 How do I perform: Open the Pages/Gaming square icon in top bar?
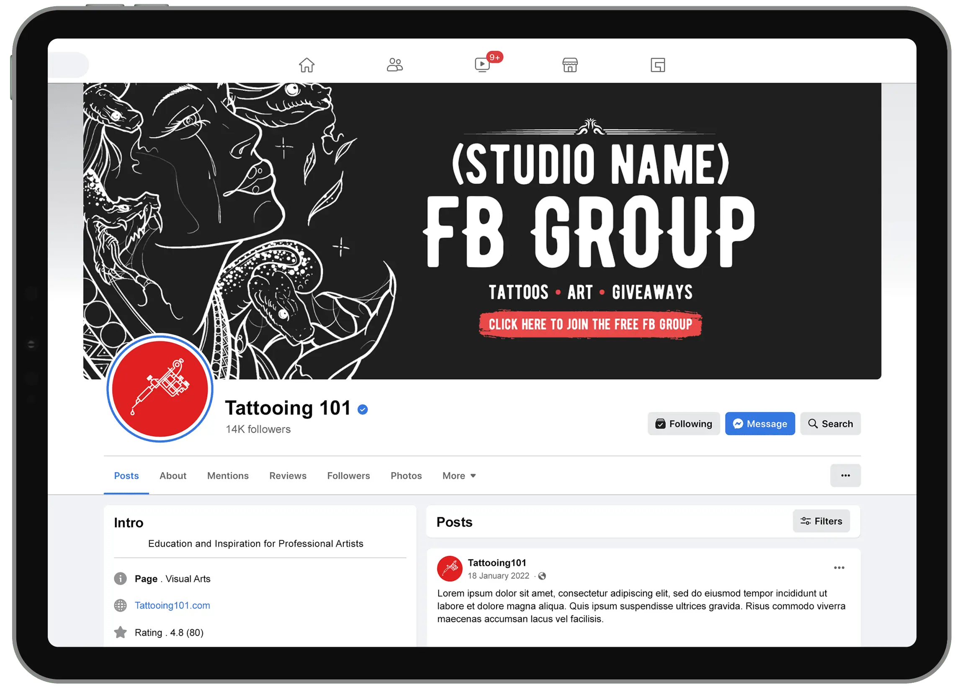click(658, 65)
